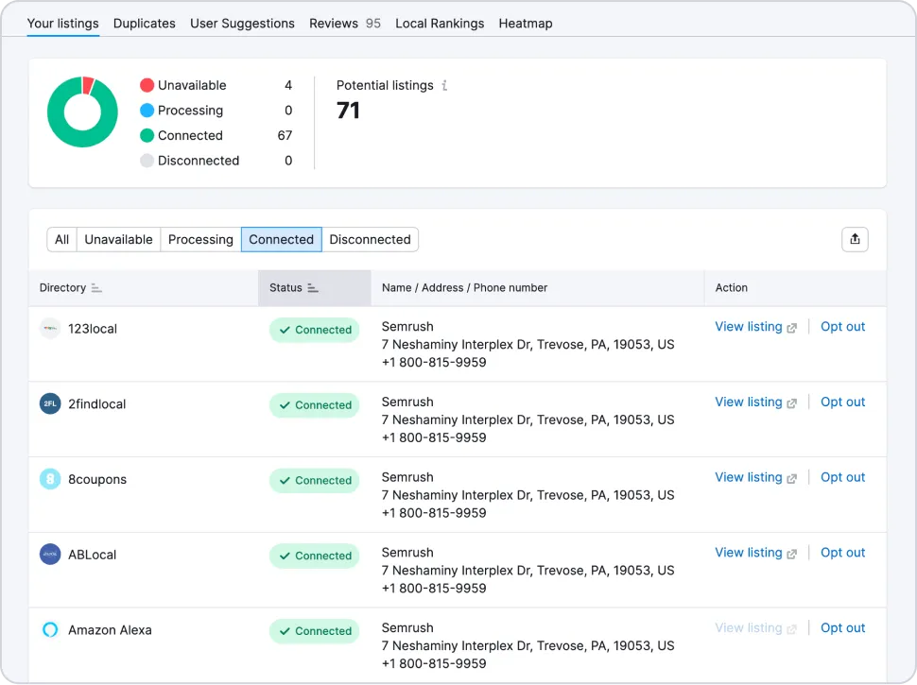
Task: Select the All filter
Action: tap(62, 240)
